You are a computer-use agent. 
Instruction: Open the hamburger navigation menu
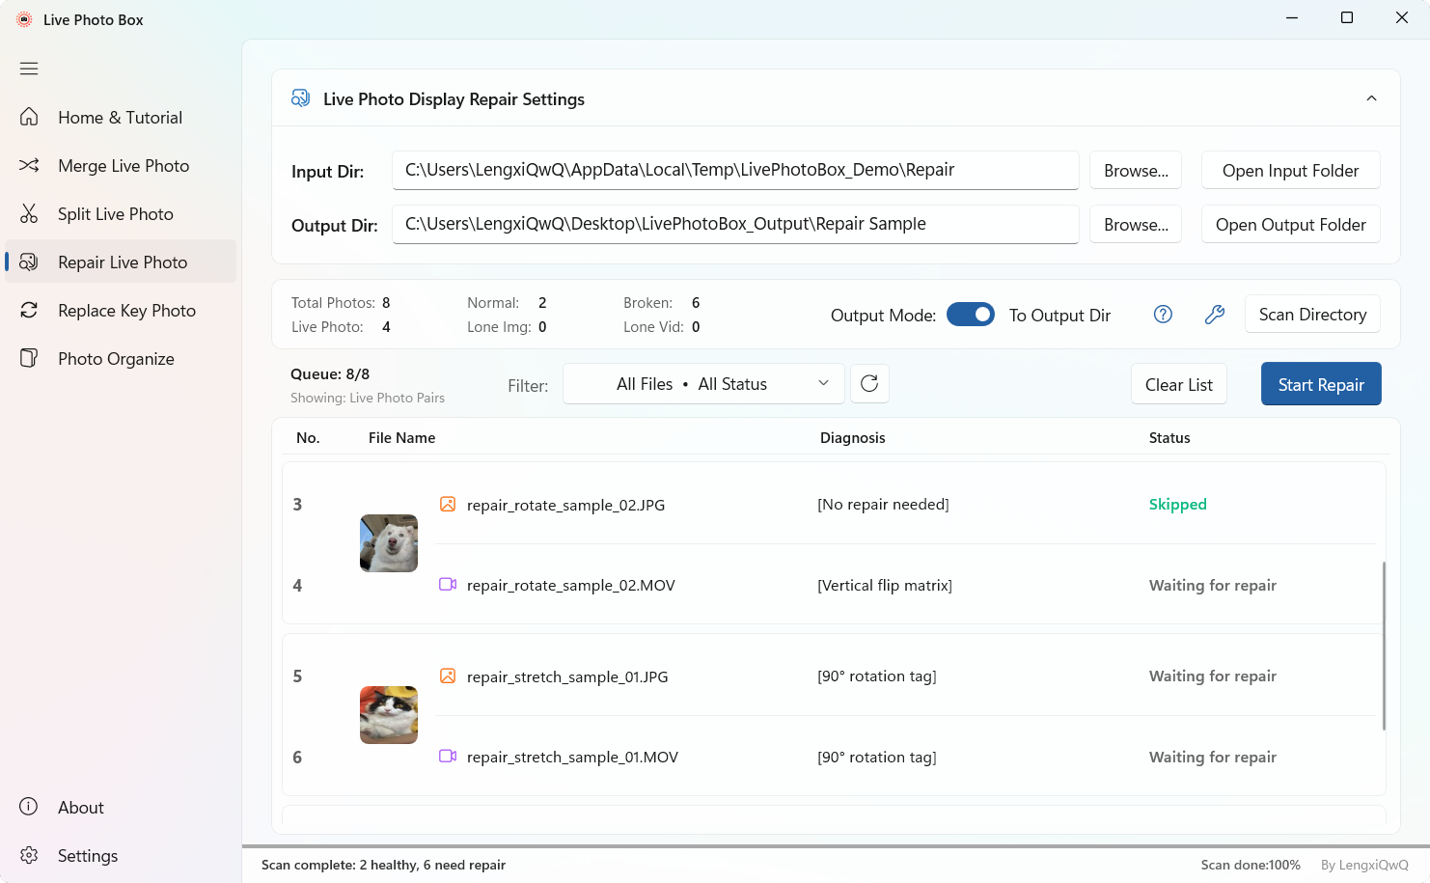click(x=29, y=69)
